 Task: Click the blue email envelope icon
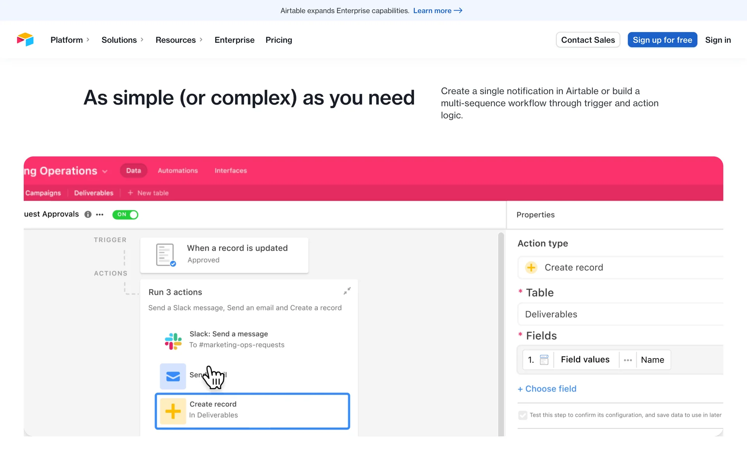coord(173,376)
